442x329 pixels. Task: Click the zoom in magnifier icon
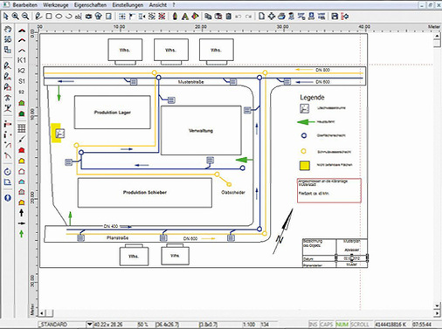pyautogui.click(x=15, y=17)
